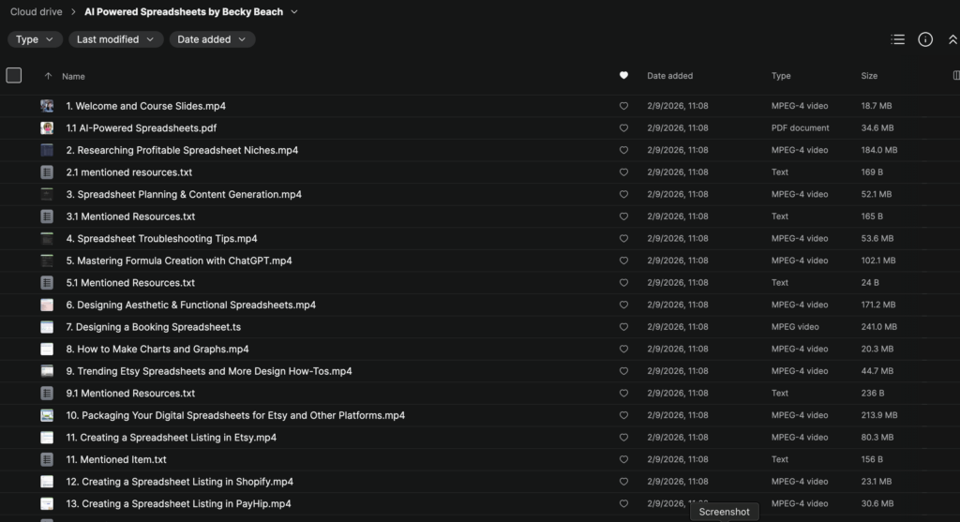960x522 pixels.
Task: Select thumbnail of 6. Designing Aesthetic & Functional Spreadsheets.mp4
Action: pos(47,305)
